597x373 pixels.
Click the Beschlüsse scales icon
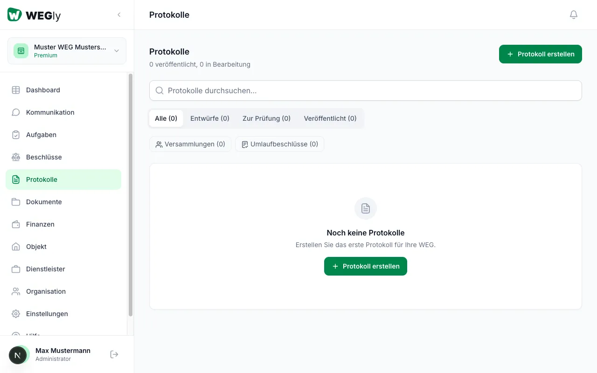[x=16, y=157]
